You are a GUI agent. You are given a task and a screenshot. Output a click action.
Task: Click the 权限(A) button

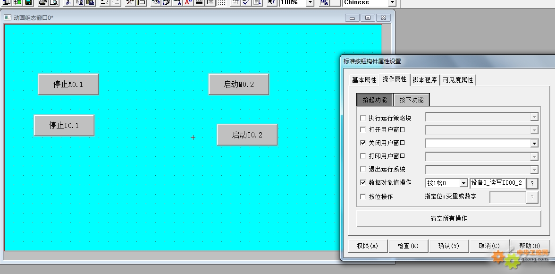point(367,246)
